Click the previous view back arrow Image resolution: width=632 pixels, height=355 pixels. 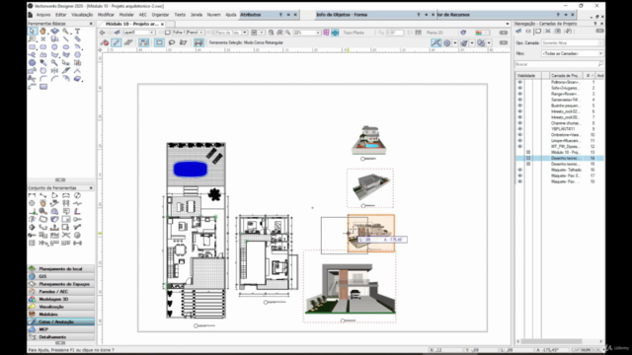(103, 33)
